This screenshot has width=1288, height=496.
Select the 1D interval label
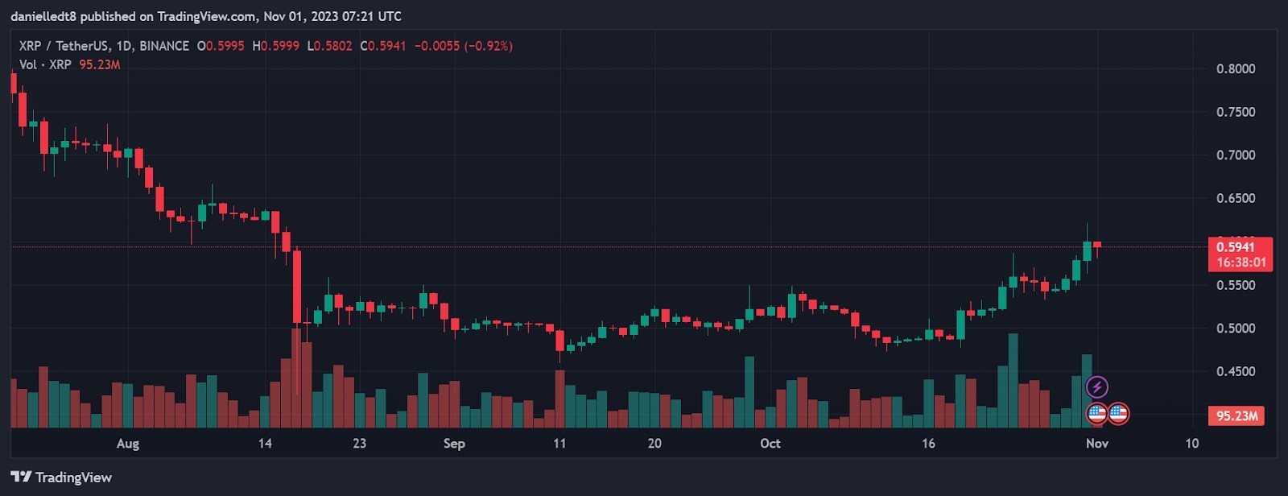(x=124, y=46)
